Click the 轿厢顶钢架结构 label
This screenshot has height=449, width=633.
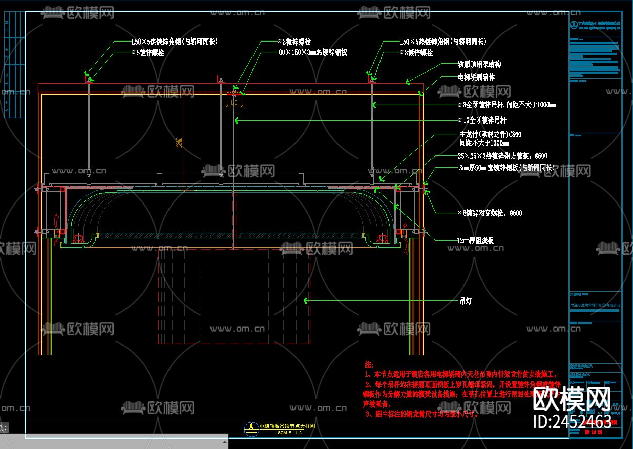[479, 65]
